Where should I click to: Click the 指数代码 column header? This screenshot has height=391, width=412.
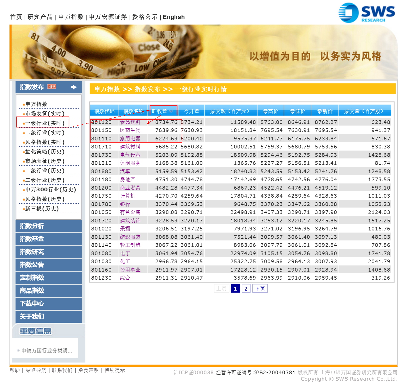(104, 111)
